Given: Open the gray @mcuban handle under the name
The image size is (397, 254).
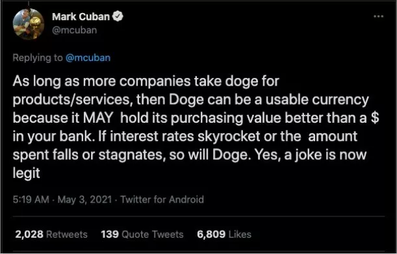Looking at the screenshot, I should [x=75, y=30].
